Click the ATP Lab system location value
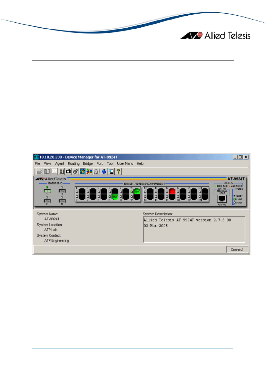Image resolution: width=266 pixels, height=377 pixels. 51,230
